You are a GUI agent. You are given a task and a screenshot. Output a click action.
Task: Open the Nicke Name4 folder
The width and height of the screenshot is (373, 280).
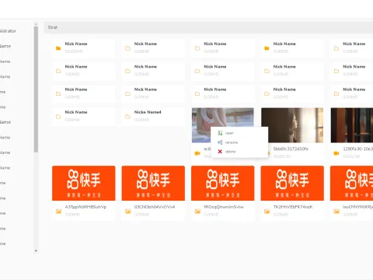coord(153,116)
